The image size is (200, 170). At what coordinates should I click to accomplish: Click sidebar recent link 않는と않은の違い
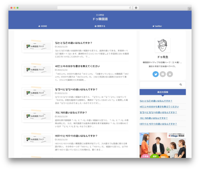(156, 101)
